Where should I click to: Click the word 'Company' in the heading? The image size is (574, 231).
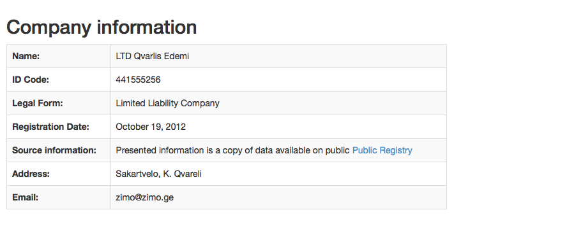(x=49, y=28)
